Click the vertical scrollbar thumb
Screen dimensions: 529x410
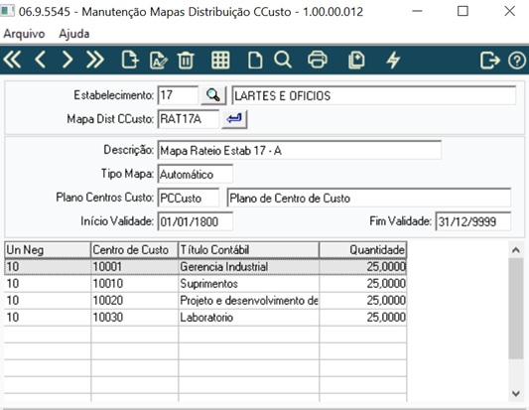click(x=515, y=309)
